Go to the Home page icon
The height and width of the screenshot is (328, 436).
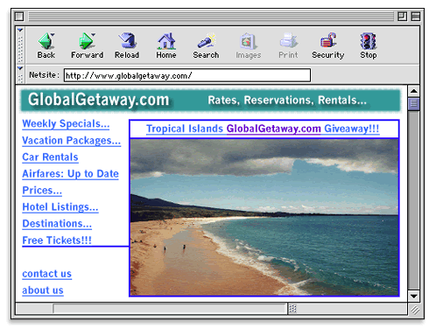pyautogui.click(x=166, y=41)
